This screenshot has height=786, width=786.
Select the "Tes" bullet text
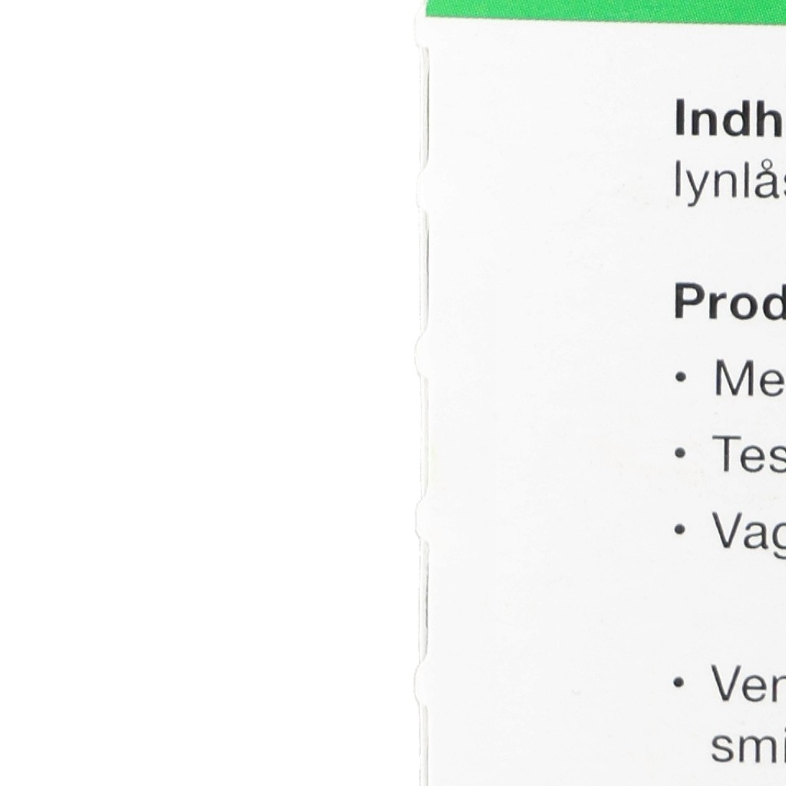[x=748, y=454]
